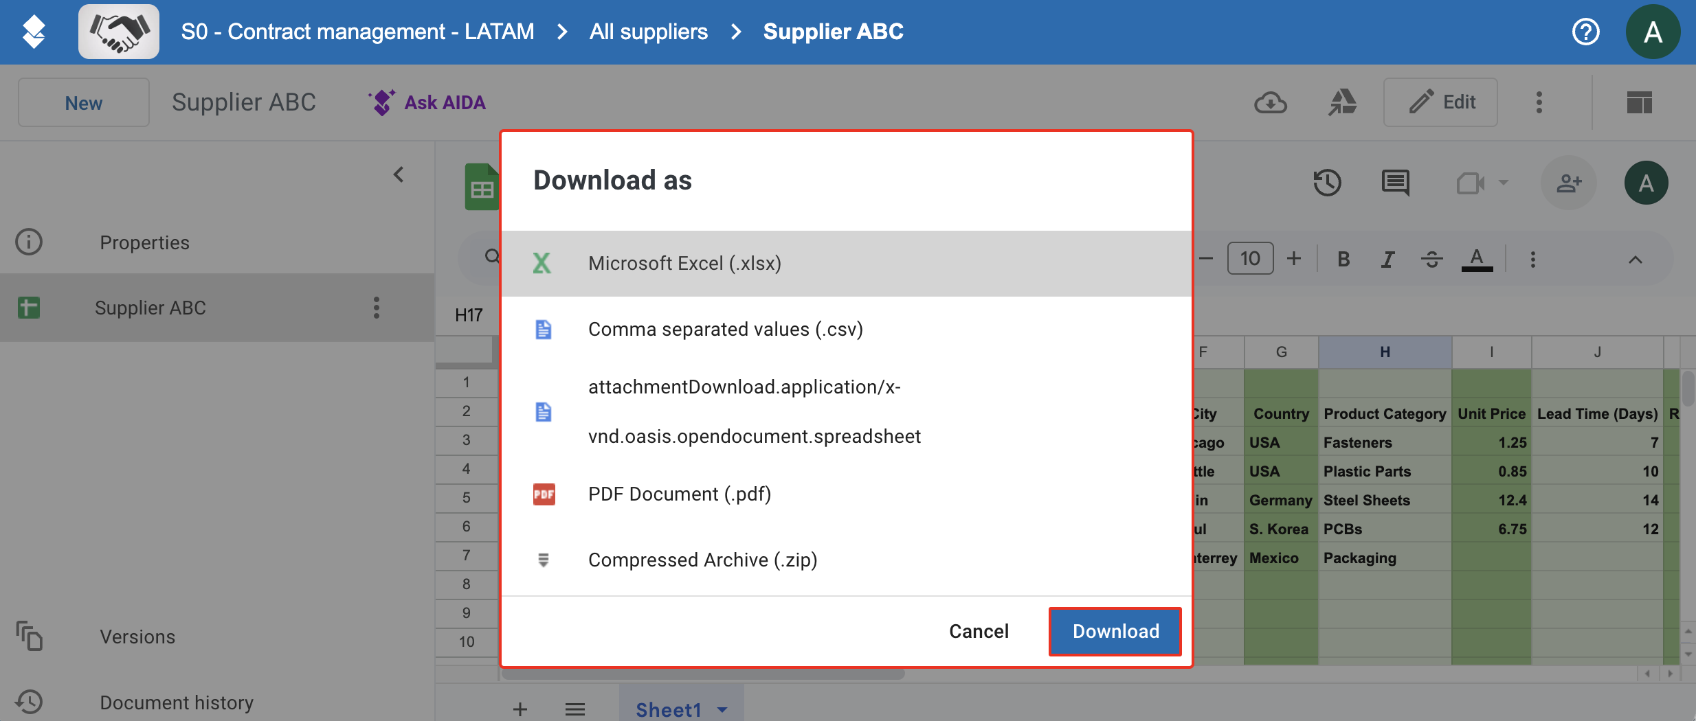The image size is (1696, 721).
Task: Click the H17 cell name box
Action: (469, 314)
